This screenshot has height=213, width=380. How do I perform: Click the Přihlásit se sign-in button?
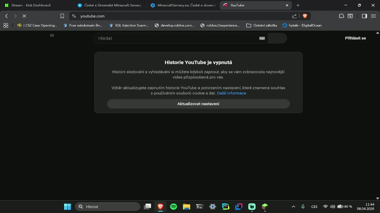pos(355,38)
